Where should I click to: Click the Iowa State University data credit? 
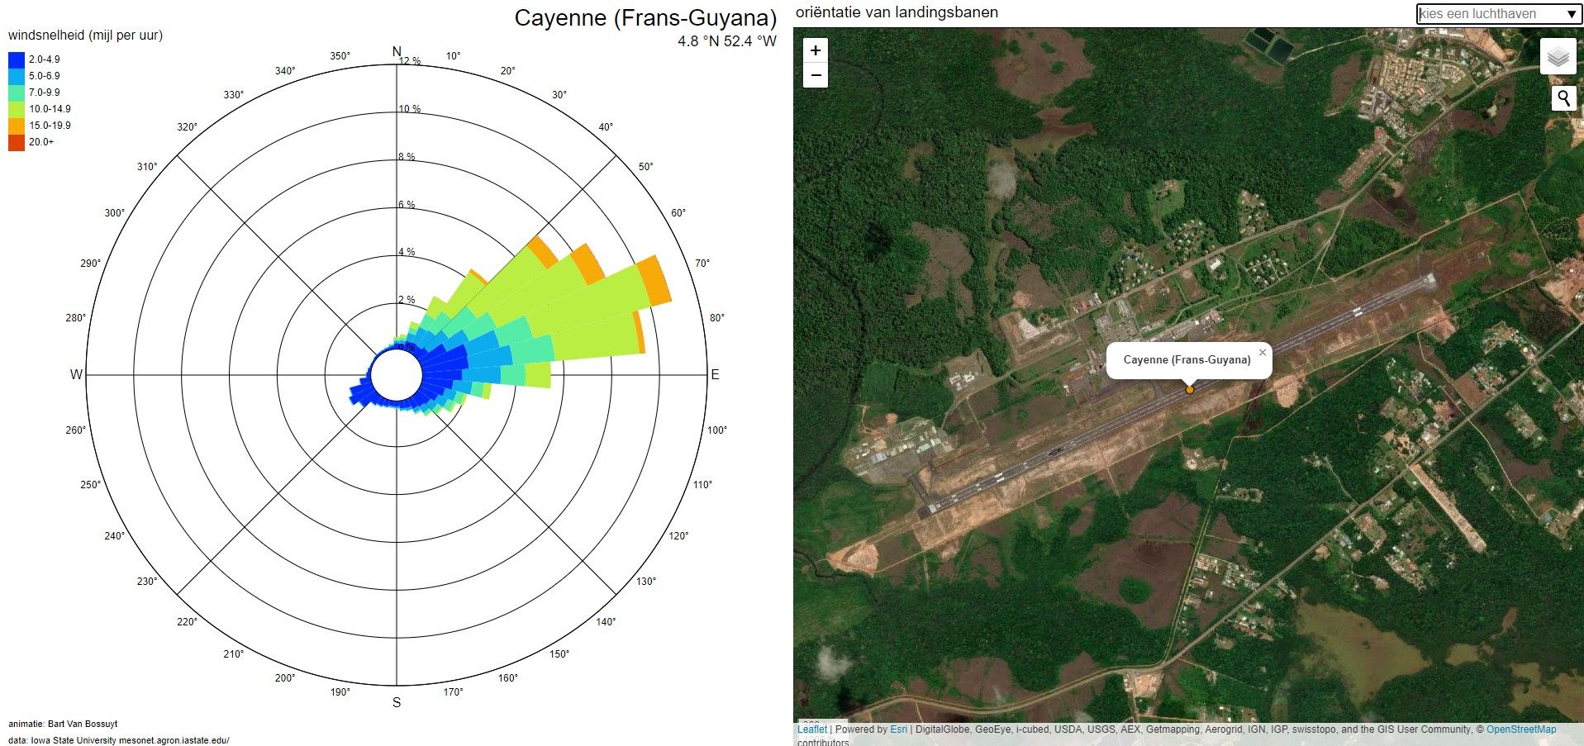pos(119,740)
